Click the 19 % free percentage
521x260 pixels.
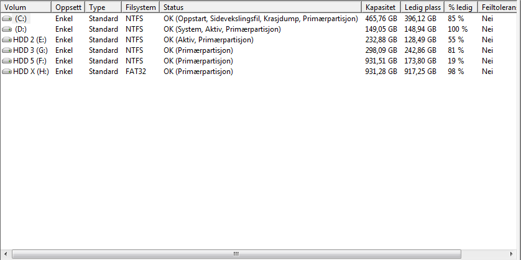tap(456, 61)
